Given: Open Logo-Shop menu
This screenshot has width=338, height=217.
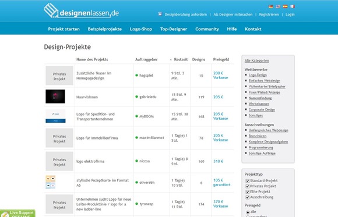Looking at the screenshot, I should coord(141,29).
